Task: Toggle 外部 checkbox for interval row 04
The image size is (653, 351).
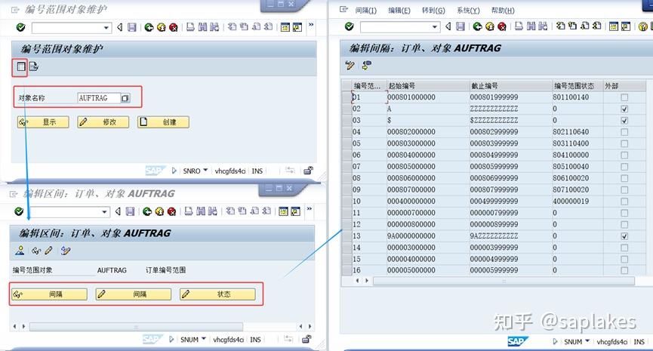Action: pos(624,132)
